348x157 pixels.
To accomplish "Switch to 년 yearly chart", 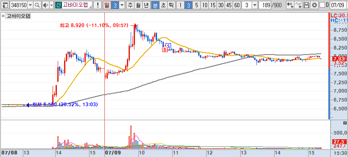I will coord(146,5).
